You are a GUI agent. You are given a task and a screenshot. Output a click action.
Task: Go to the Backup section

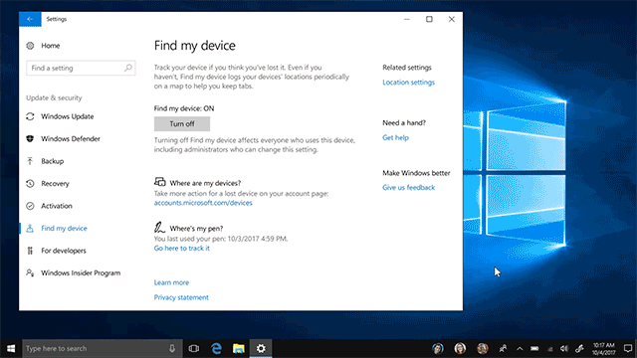(x=52, y=161)
